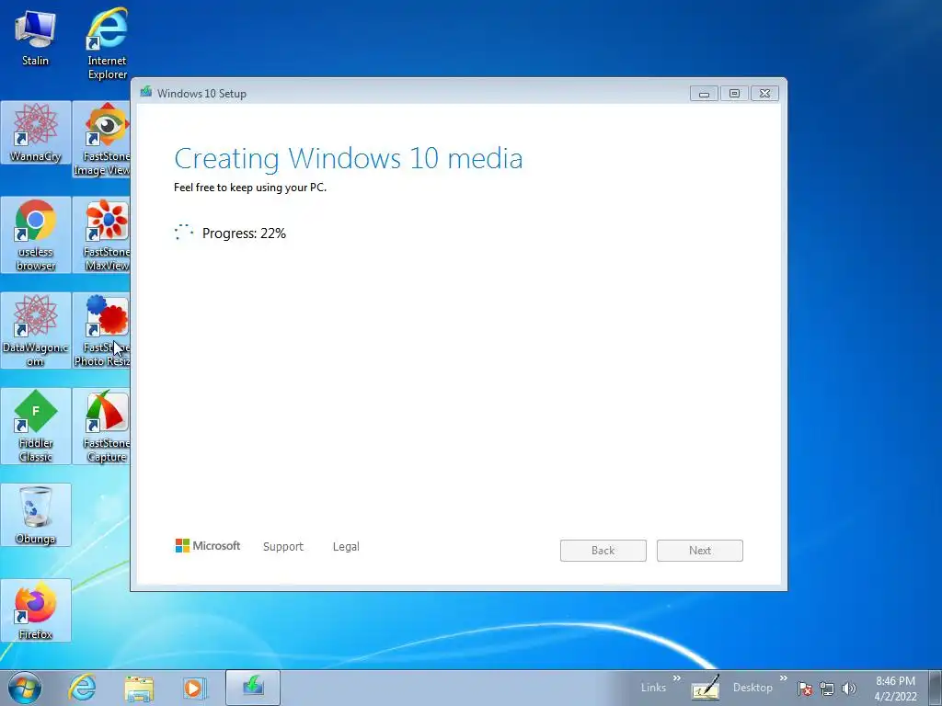The height and width of the screenshot is (706, 942).
Task: Click the Microsoft logo in Setup
Action: [208, 546]
